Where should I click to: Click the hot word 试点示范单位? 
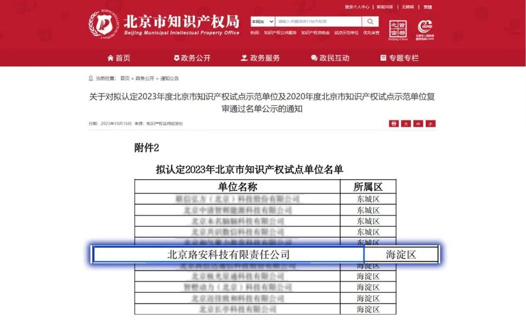(346, 33)
